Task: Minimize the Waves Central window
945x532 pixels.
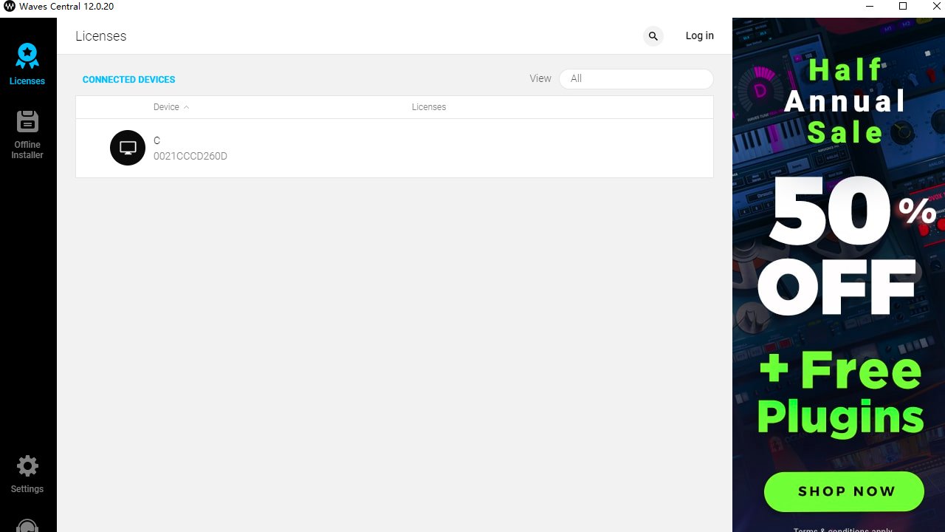Action: coord(868,7)
